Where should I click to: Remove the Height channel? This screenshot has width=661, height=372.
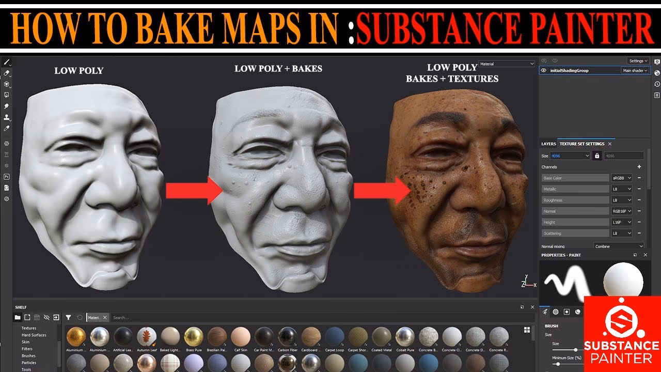(639, 222)
